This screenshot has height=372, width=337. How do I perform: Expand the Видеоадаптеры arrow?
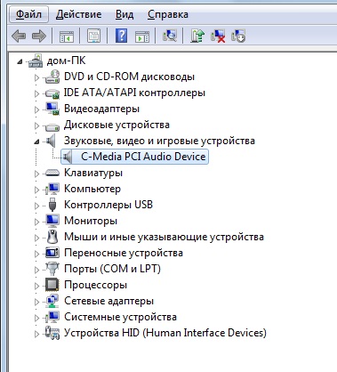[36, 109]
